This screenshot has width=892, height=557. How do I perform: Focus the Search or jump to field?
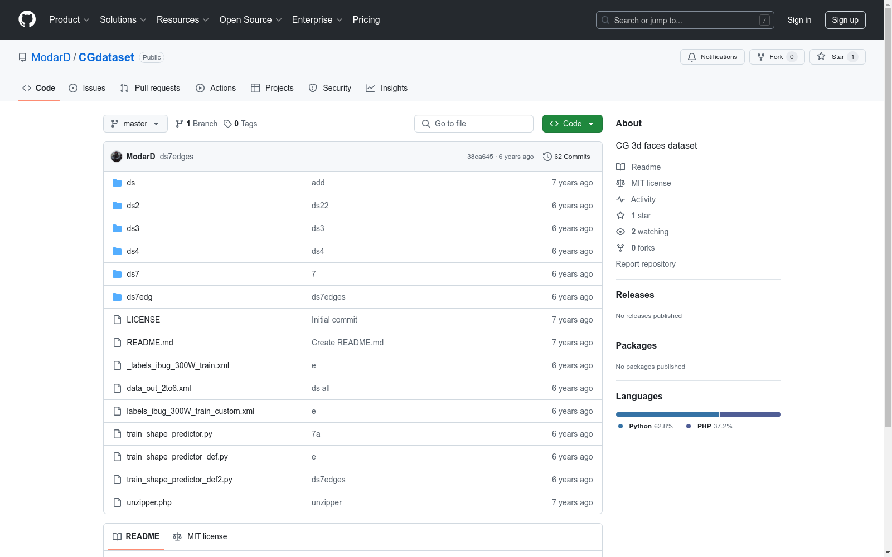[x=685, y=20]
